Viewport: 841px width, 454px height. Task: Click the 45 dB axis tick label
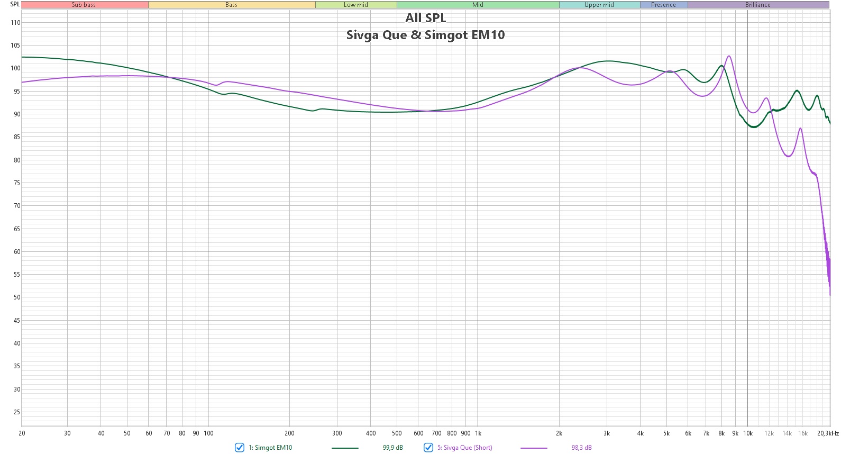(x=17, y=321)
